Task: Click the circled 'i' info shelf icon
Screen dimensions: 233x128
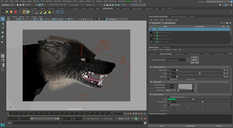Action: [x=62, y=12]
